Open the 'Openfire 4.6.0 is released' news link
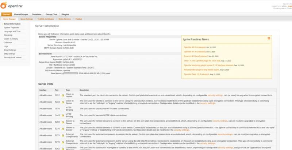Screen dimensions: 292x150 [x=195, y=47]
